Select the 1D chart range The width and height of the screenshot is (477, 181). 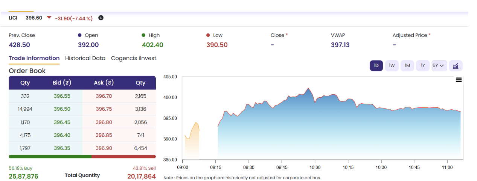click(x=376, y=66)
